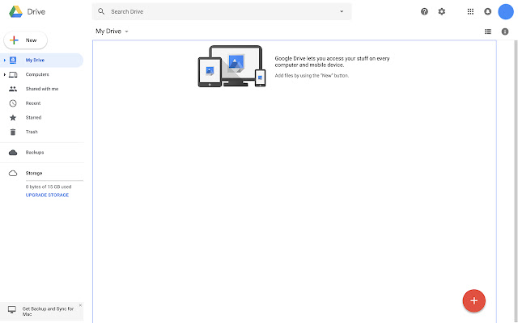Click the colorful plus icon in New
Viewport: 518px width, 323px height.
(x=14, y=40)
